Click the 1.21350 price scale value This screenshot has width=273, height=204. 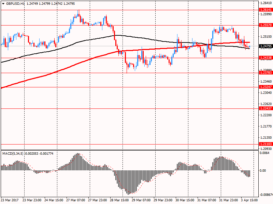click(x=266, y=138)
